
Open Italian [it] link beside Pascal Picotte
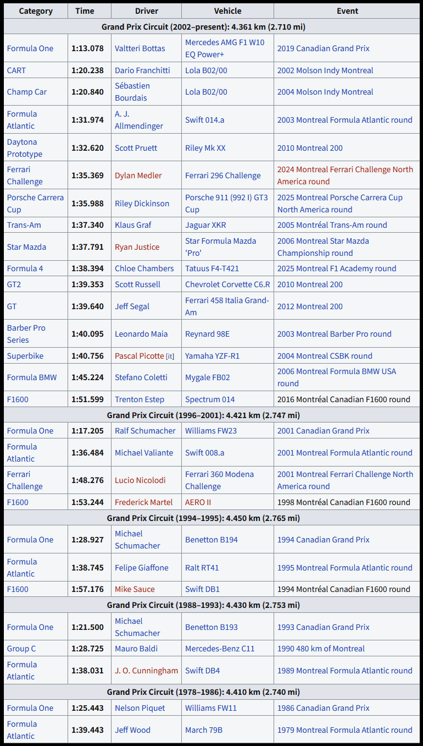pyautogui.click(x=170, y=356)
